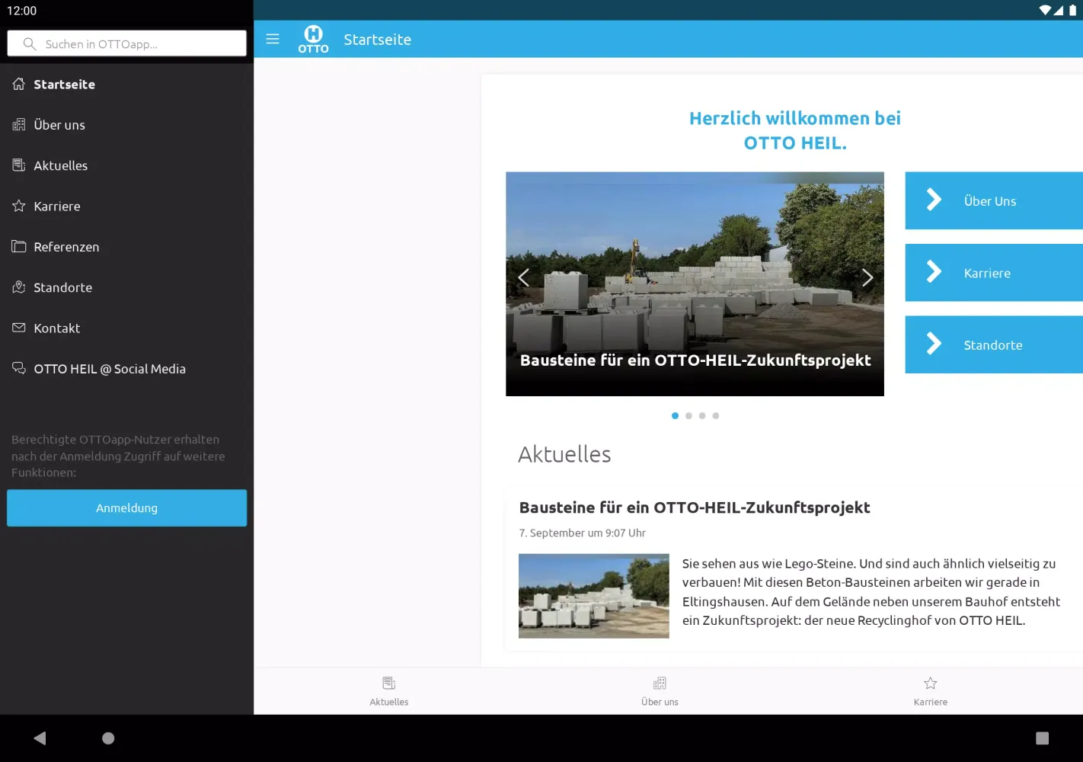
Task: Click the Startseite home icon in sidebar
Action: click(x=19, y=84)
